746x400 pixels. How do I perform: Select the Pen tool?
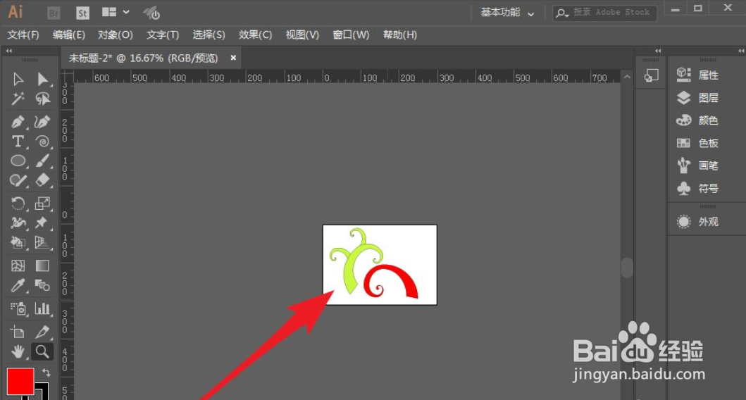pyautogui.click(x=18, y=122)
